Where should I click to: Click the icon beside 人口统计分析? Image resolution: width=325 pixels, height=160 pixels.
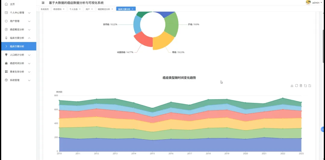pyautogui.click(x=6, y=55)
